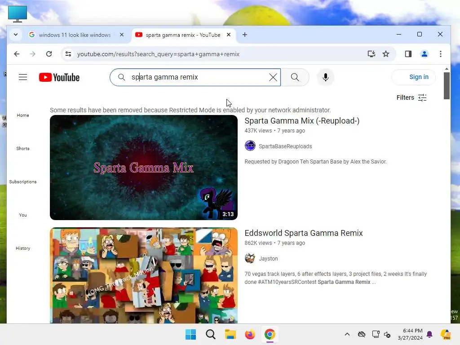
Task: Open History in the sidebar
Action: click(x=23, y=248)
